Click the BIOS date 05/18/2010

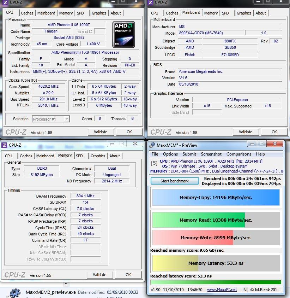point(230,84)
